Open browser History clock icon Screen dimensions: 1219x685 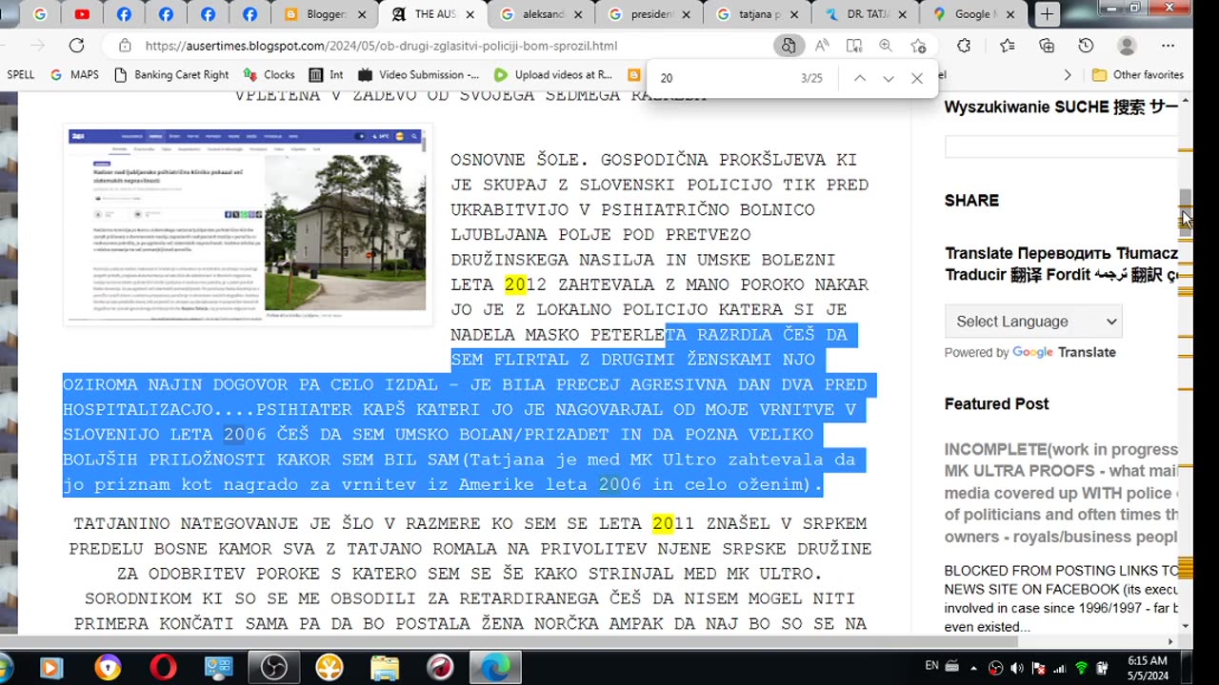1086,46
